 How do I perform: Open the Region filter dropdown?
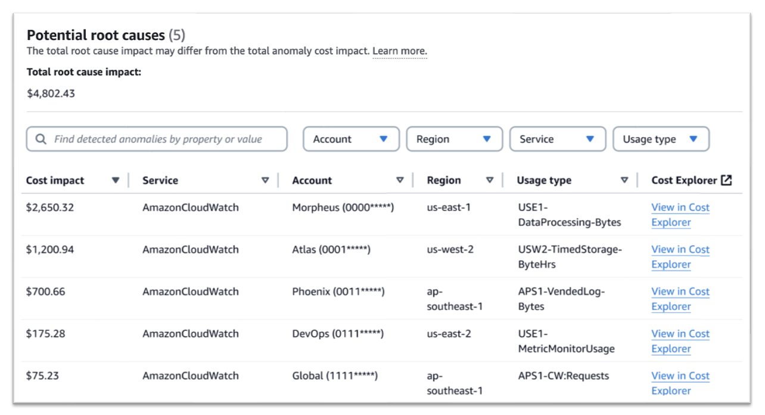click(453, 138)
